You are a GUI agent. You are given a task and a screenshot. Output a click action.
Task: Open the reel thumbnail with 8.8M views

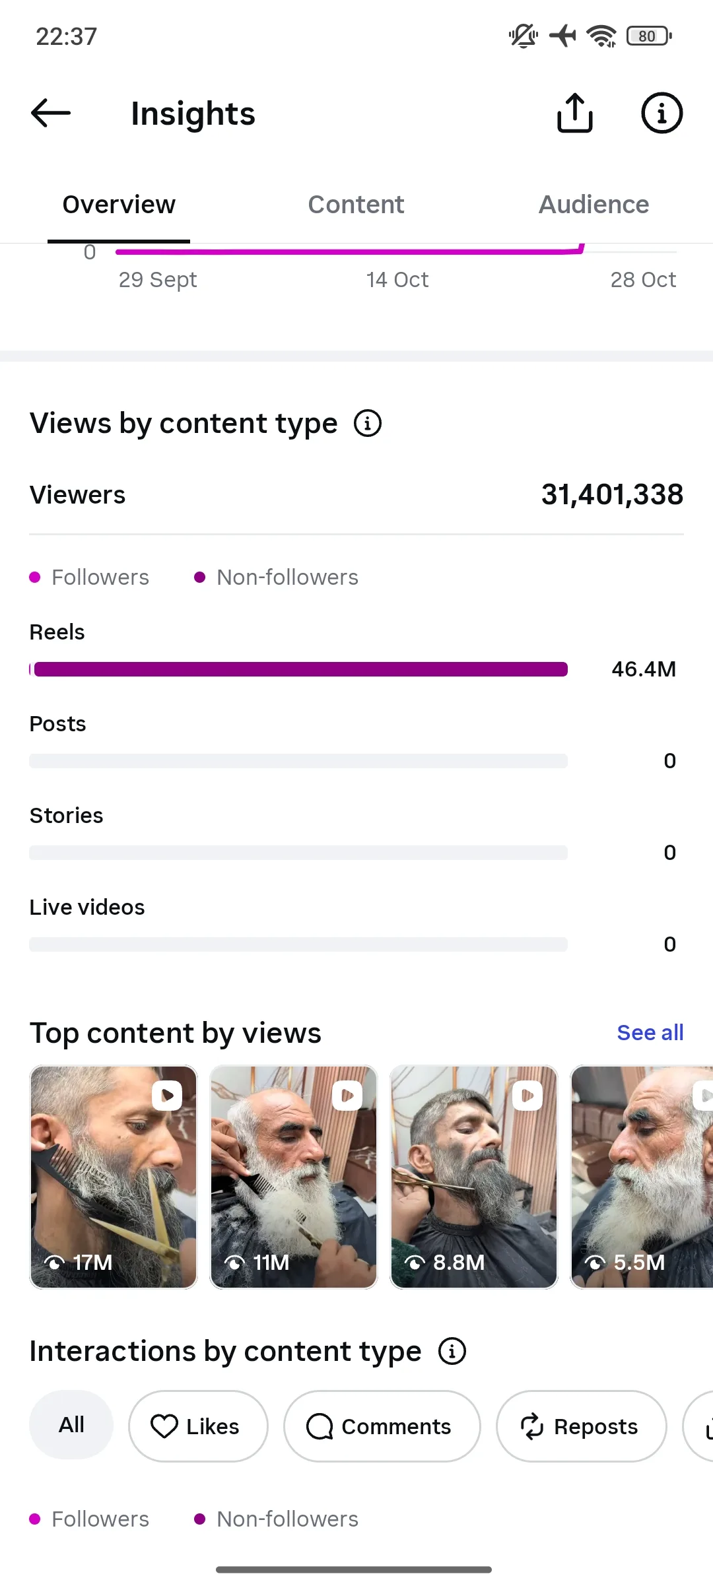474,1177
